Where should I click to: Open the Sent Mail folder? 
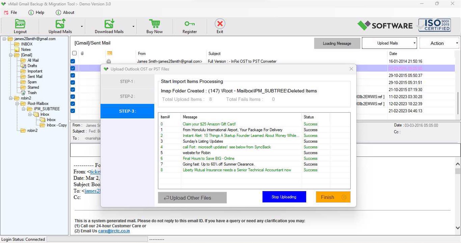tap(35, 76)
